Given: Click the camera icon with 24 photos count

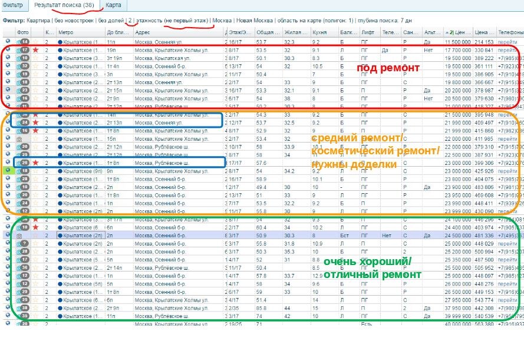Looking at the screenshot, I should coord(24,123).
